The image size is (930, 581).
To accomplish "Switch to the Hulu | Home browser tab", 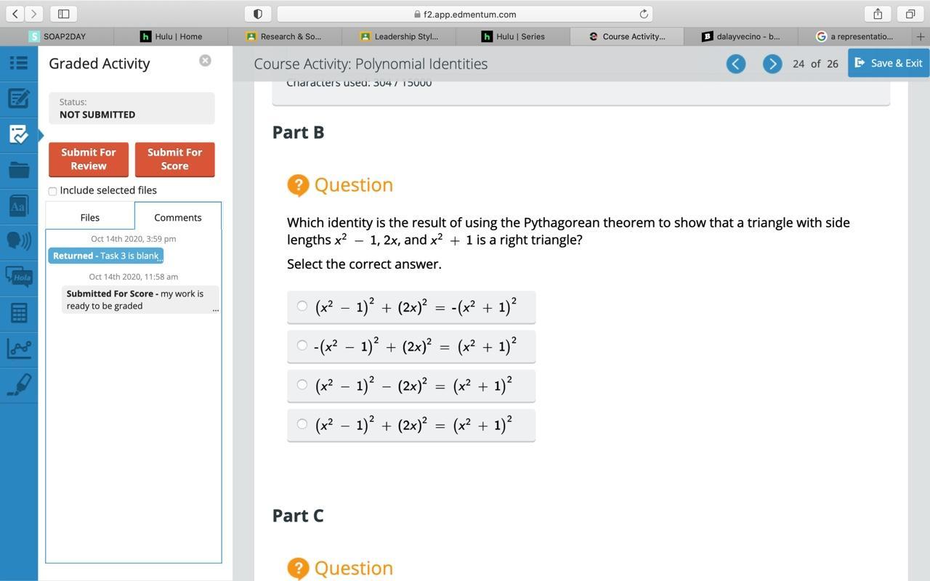I will tap(171, 36).
